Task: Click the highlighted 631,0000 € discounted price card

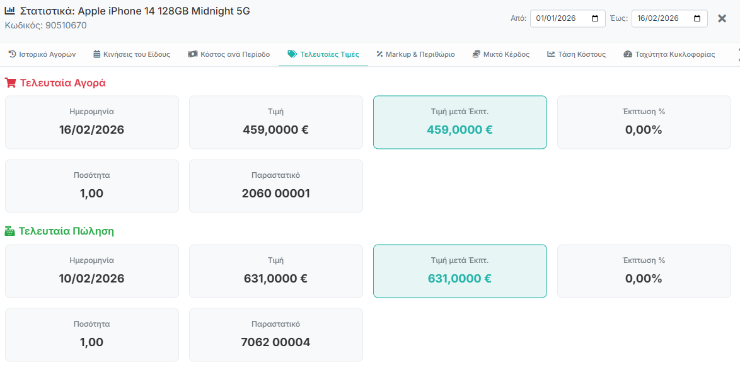Action: 460,271
